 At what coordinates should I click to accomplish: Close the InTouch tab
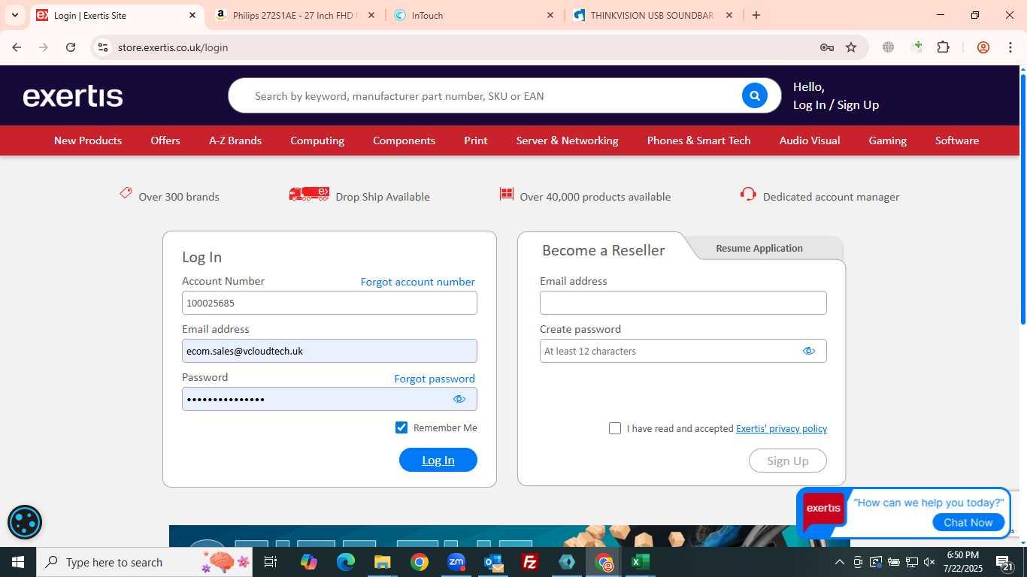point(550,15)
